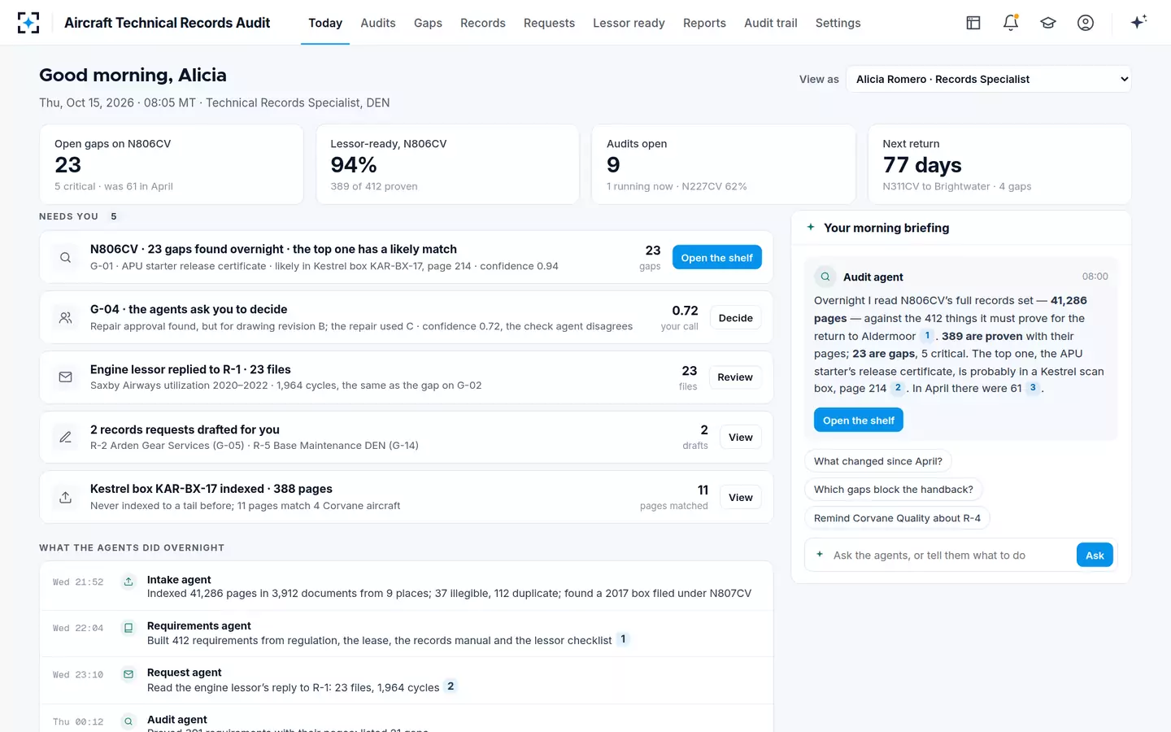View the 2 drafted records requests

tap(741, 438)
